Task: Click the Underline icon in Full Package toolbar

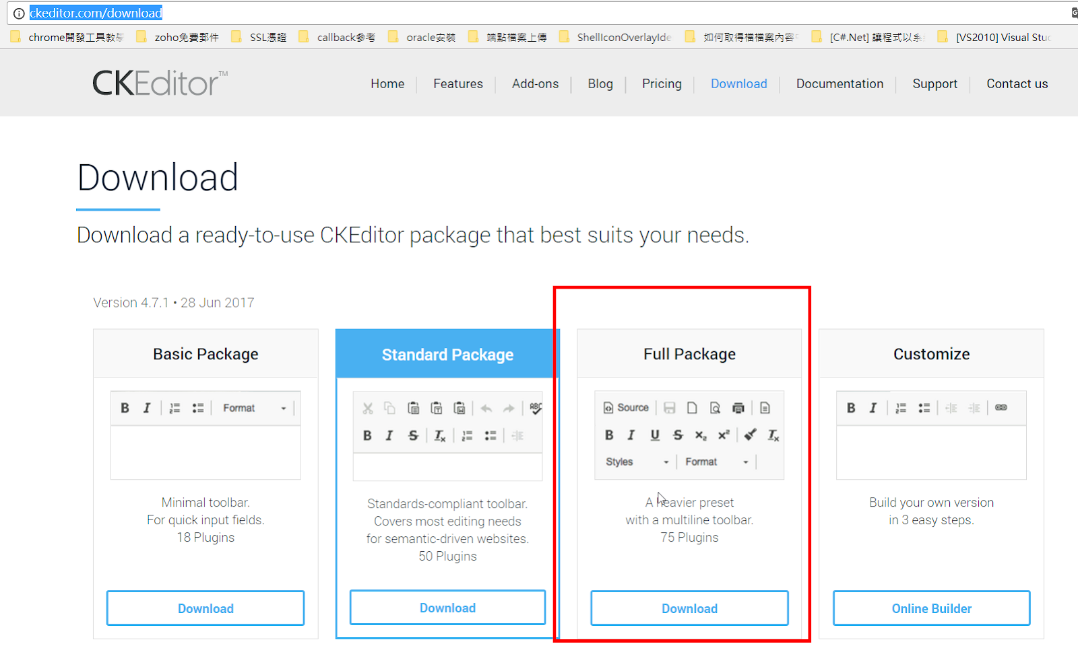Action: pos(655,435)
